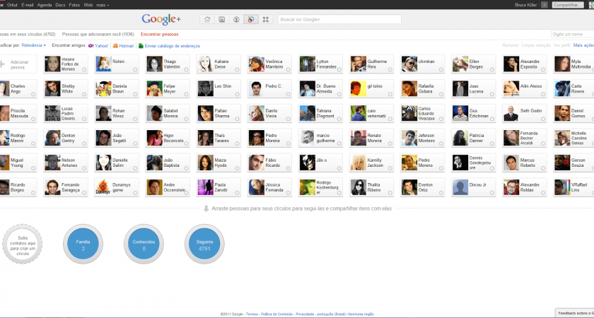Click the Seguinte circle

(204, 244)
